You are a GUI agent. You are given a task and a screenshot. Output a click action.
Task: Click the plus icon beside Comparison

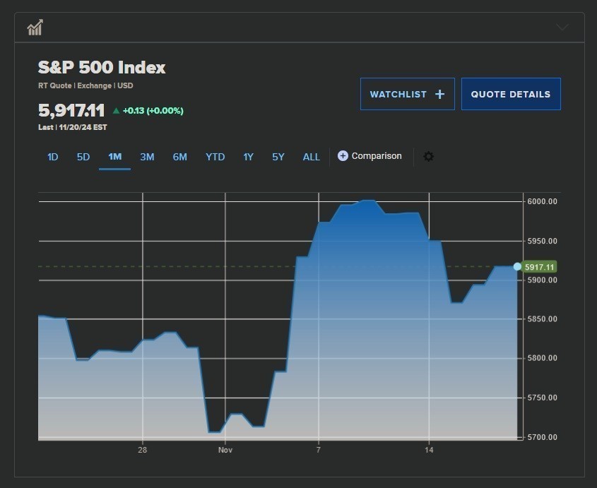[343, 156]
